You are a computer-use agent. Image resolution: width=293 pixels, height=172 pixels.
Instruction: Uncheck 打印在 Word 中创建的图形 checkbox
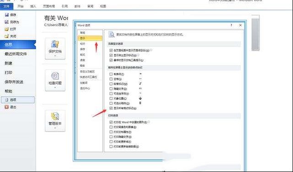pos(111,122)
